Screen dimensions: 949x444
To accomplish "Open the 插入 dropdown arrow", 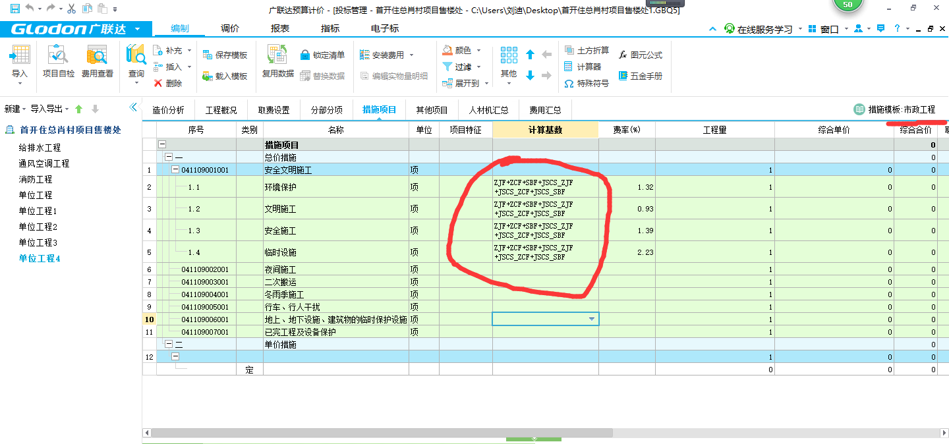I will click(x=189, y=67).
